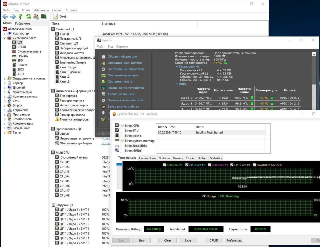Click Speccy vertical scrollbar up arrow

tap(314, 54)
